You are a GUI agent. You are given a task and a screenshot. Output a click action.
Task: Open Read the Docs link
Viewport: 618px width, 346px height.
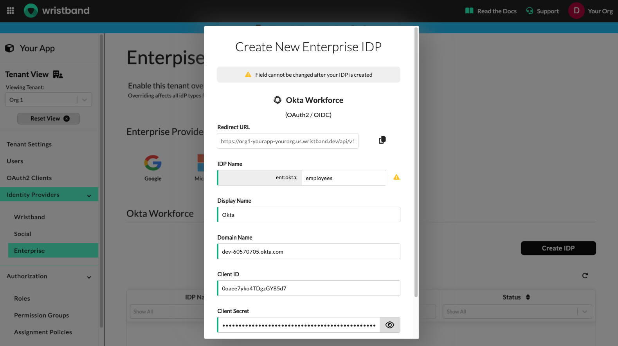pyautogui.click(x=491, y=11)
